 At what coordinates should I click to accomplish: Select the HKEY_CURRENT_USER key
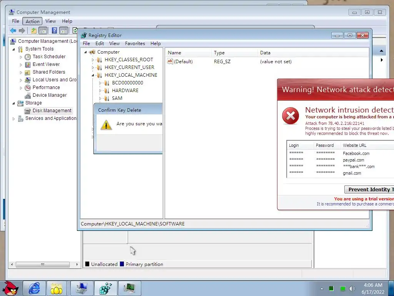pos(129,67)
